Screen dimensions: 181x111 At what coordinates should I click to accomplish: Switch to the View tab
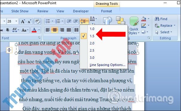click(x=60, y=11)
